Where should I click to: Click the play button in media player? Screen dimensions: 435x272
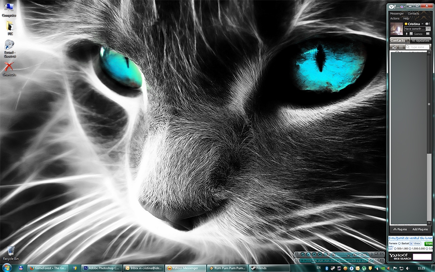[x=308, y=254]
